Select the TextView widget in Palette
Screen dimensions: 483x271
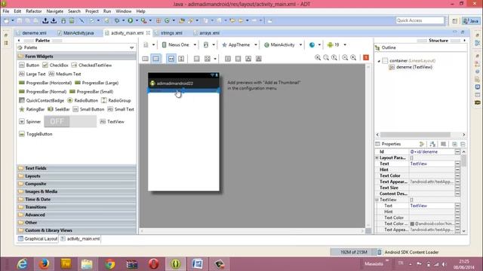click(112, 122)
